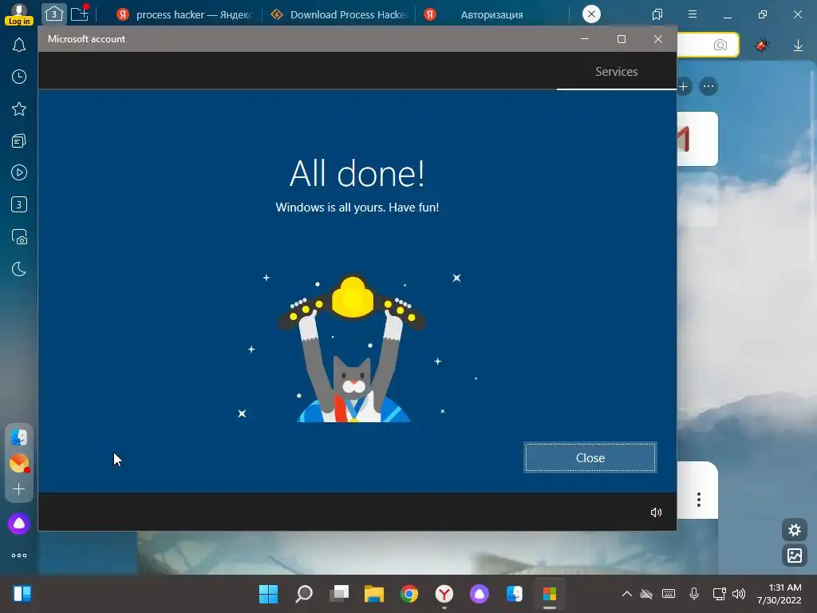Open the mail app in the sidebar
The width and height of the screenshot is (817, 613).
pos(19,463)
